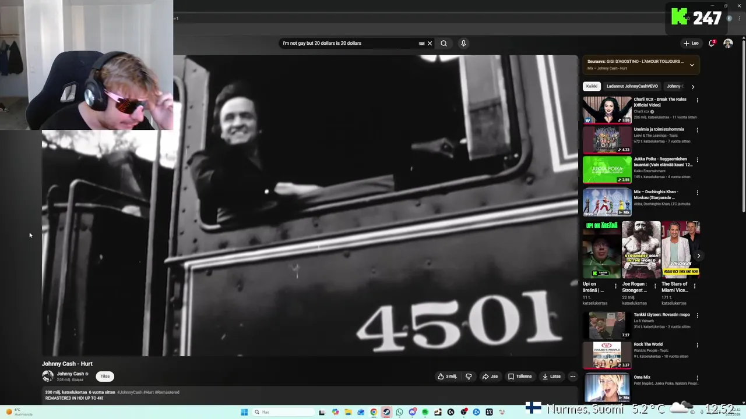Screen dimensions: 746x419
Task: Select the Ladannut JohnnyCashVEVO chip
Action: pyautogui.click(x=632, y=86)
